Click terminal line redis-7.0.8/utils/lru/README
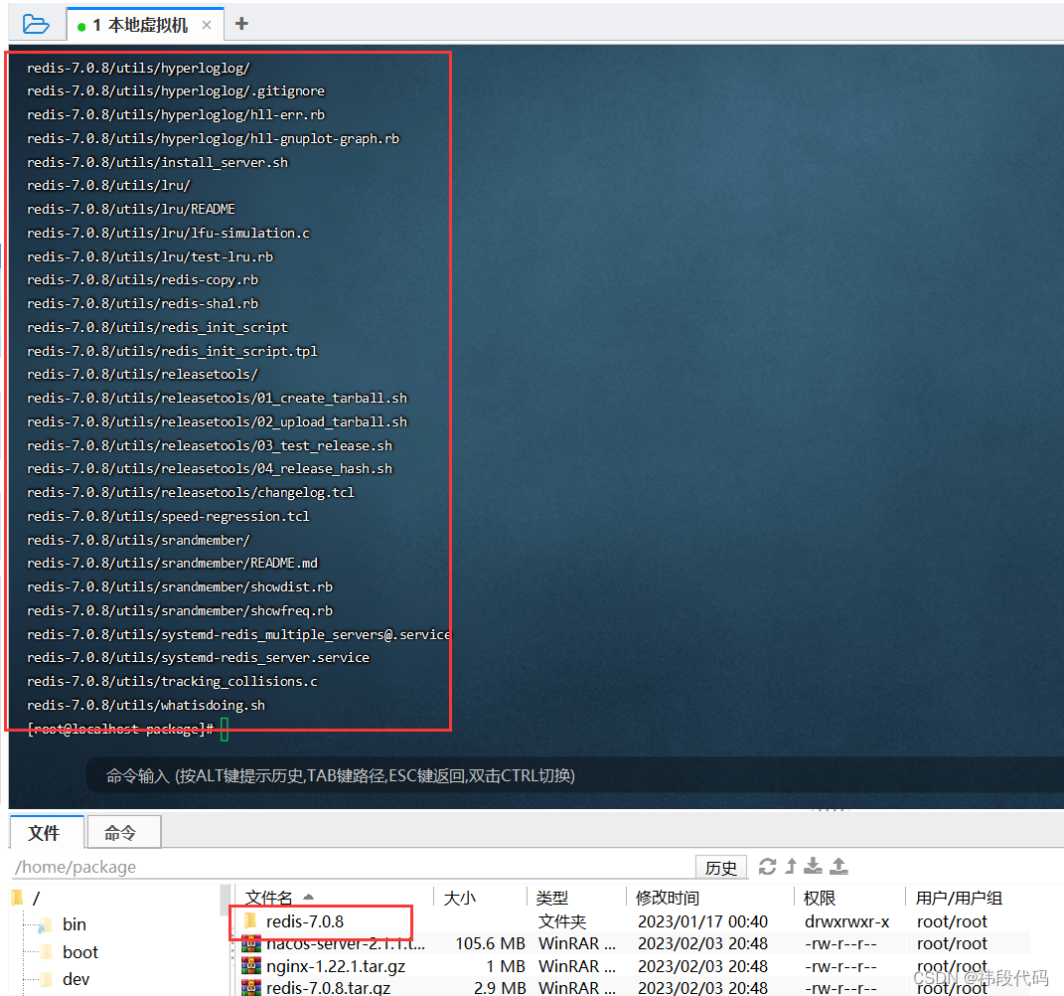The height and width of the screenshot is (996, 1064). coord(131,209)
